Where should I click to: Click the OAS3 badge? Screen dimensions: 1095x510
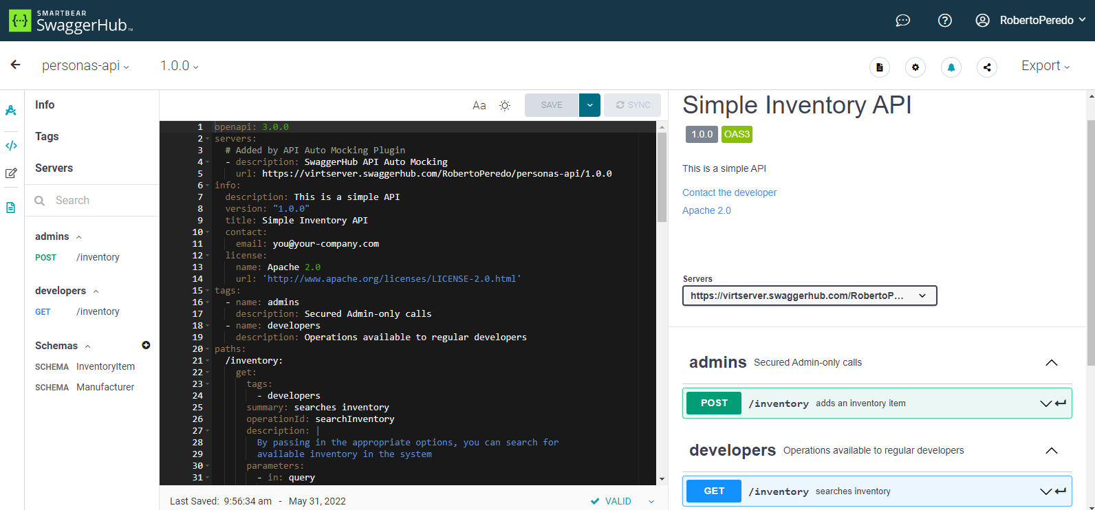pos(737,134)
